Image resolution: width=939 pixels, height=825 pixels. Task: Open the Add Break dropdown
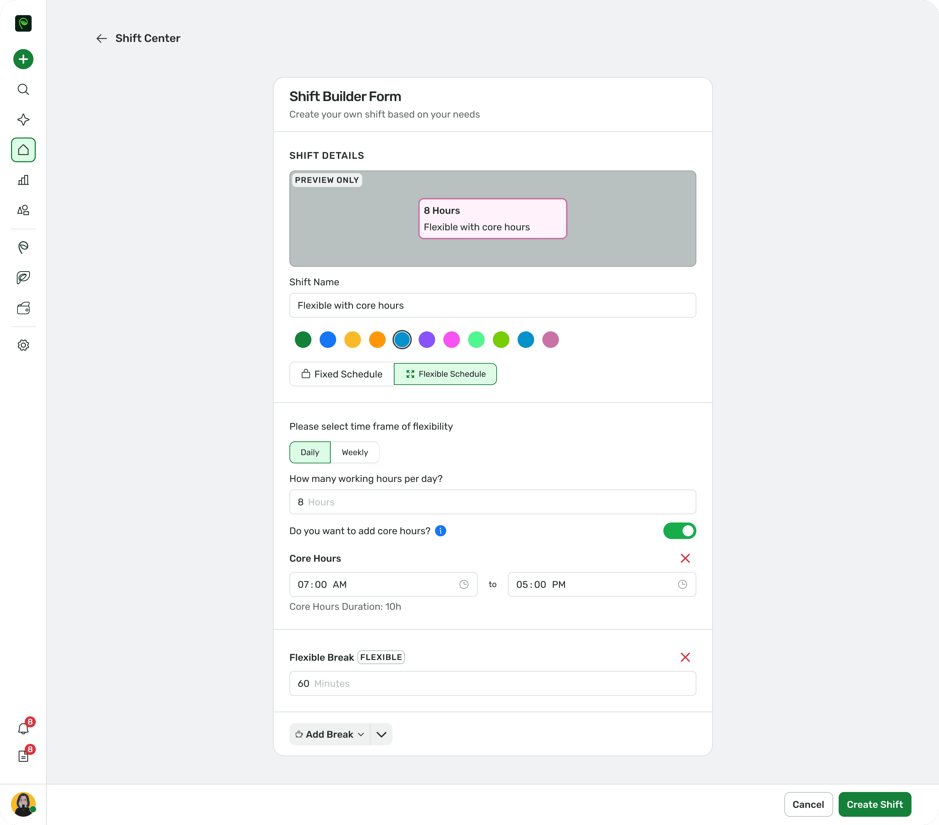pos(329,734)
